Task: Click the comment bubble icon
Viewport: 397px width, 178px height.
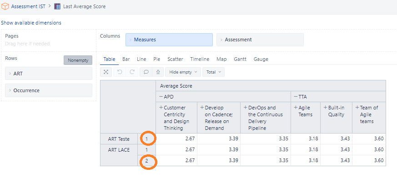Action: [146, 72]
